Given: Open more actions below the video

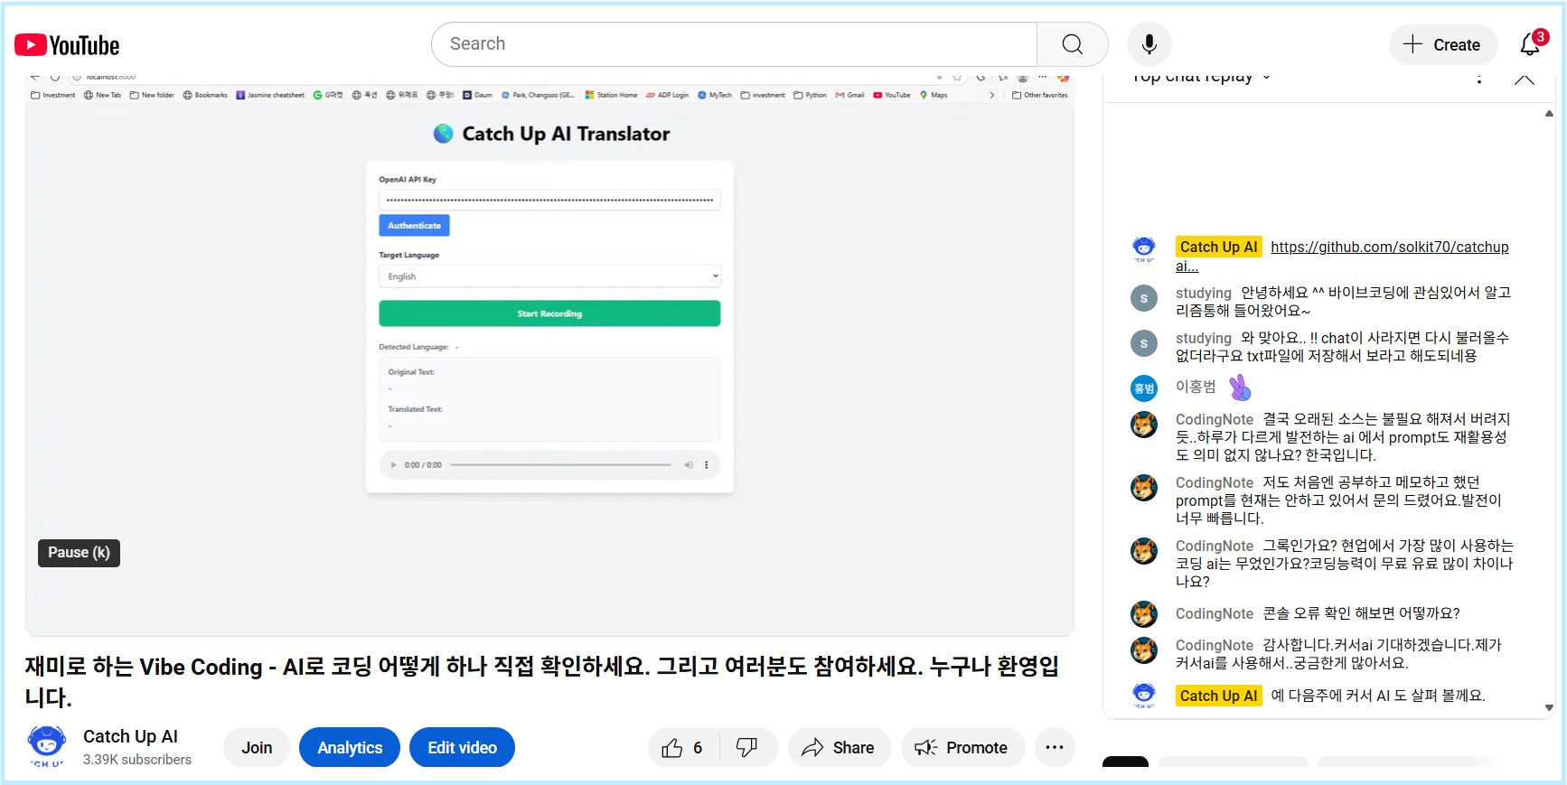Looking at the screenshot, I should tap(1055, 747).
